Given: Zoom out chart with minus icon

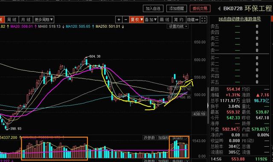Looking at the screenshot, I should coord(126,20).
